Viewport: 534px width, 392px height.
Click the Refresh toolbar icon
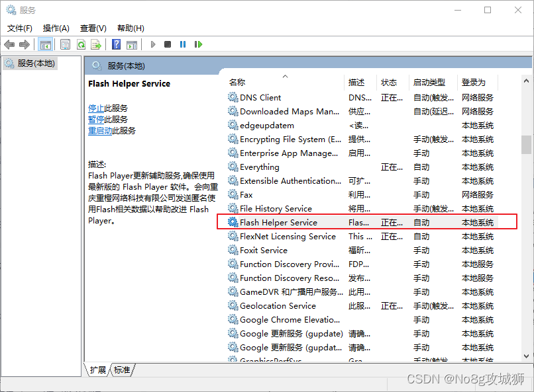(81, 44)
